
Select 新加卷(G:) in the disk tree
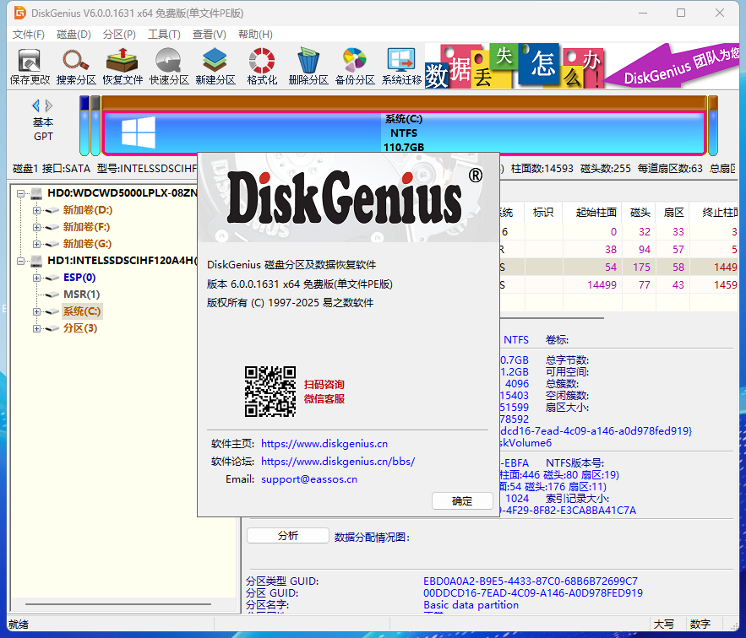[x=88, y=244]
